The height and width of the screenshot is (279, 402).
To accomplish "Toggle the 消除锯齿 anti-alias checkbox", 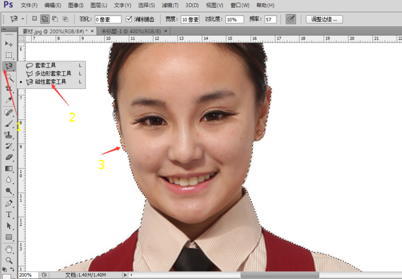I will point(129,19).
